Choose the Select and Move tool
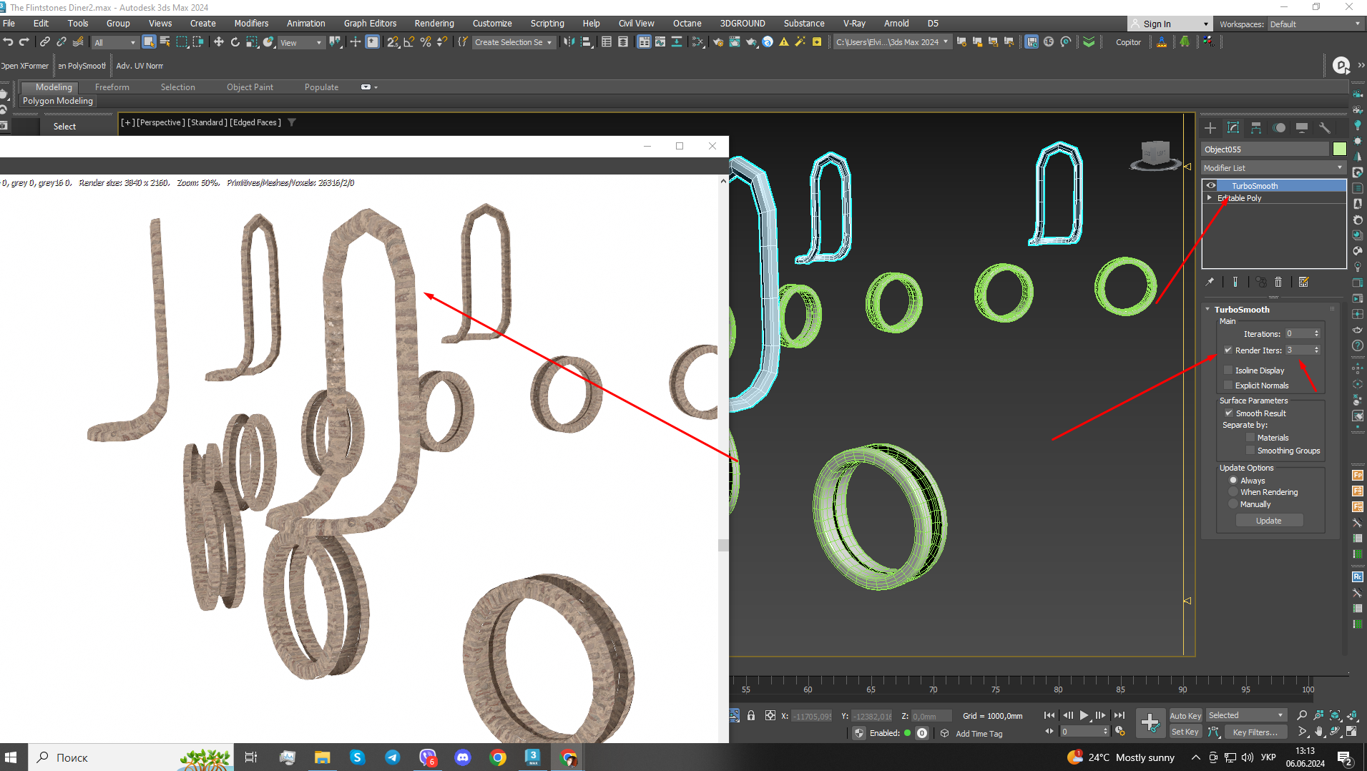This screenshot has height=771, width=1367. pyautogui.click(x=219, y=42)
